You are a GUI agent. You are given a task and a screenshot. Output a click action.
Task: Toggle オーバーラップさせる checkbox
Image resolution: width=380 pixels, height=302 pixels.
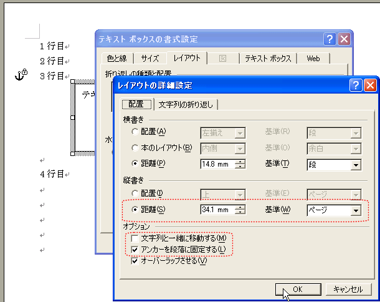[x=135, y=261]
